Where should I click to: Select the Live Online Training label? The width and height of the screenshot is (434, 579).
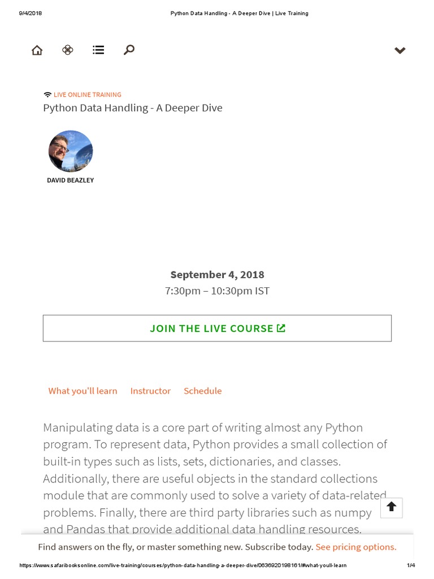point(87,94)
